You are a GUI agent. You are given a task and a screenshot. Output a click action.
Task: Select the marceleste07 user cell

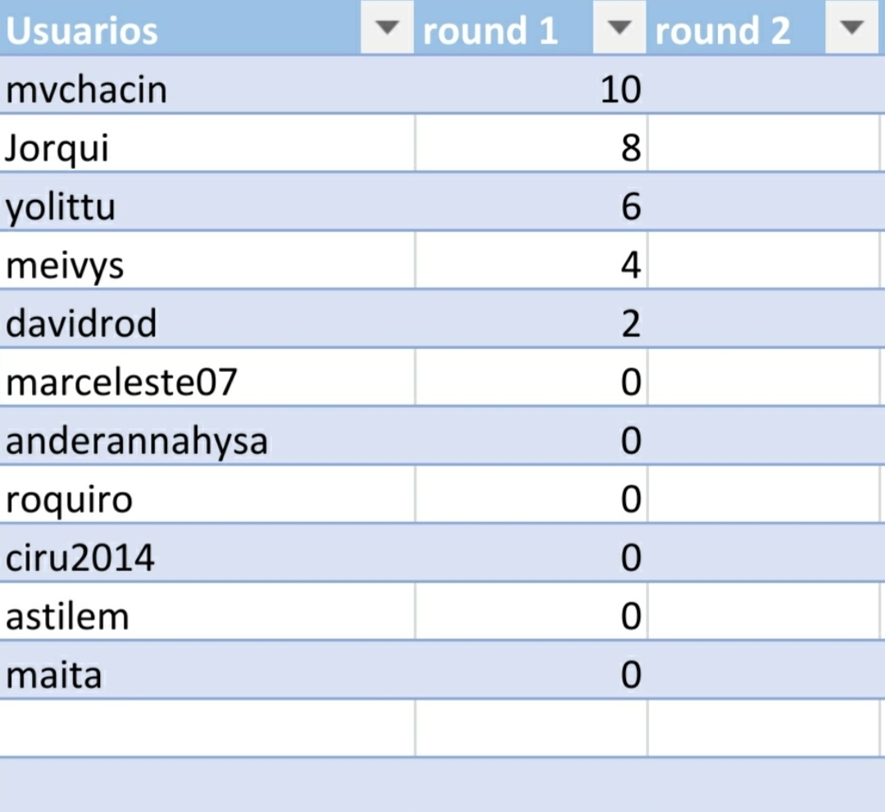[121, 383]
